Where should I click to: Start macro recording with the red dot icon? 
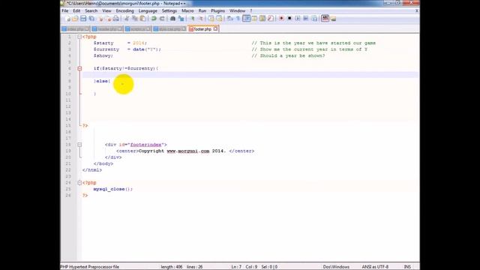click(x=281, y=19)
